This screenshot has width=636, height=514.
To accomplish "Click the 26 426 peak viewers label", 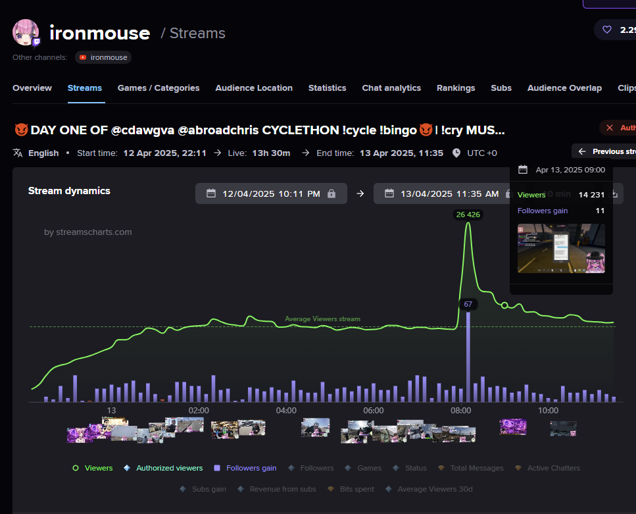I will click(468, 215).
